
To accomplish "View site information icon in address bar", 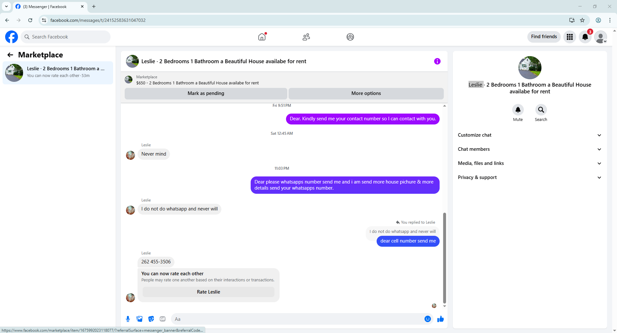I will coord(44,20).
